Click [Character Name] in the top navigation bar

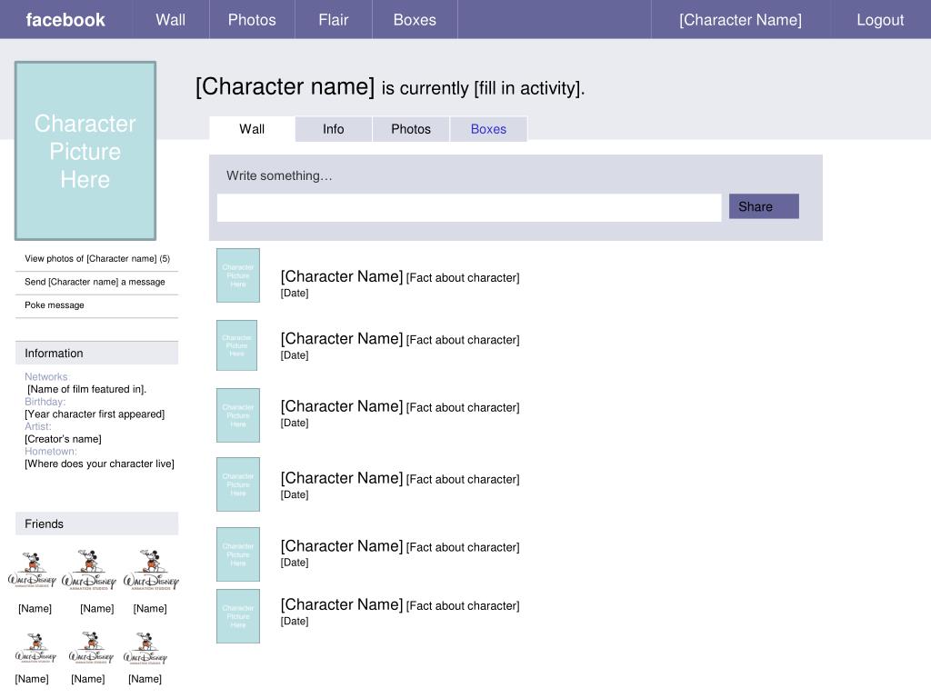740,20
